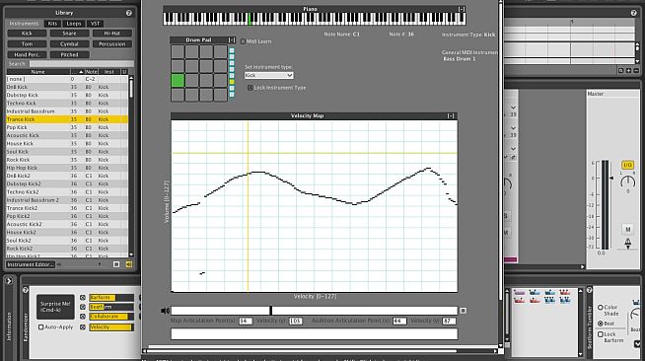The height and width of the screenshot is (361, 645).
Task: Select the yellow indicator square beside the drum pads
Action: tap(232, 82)
